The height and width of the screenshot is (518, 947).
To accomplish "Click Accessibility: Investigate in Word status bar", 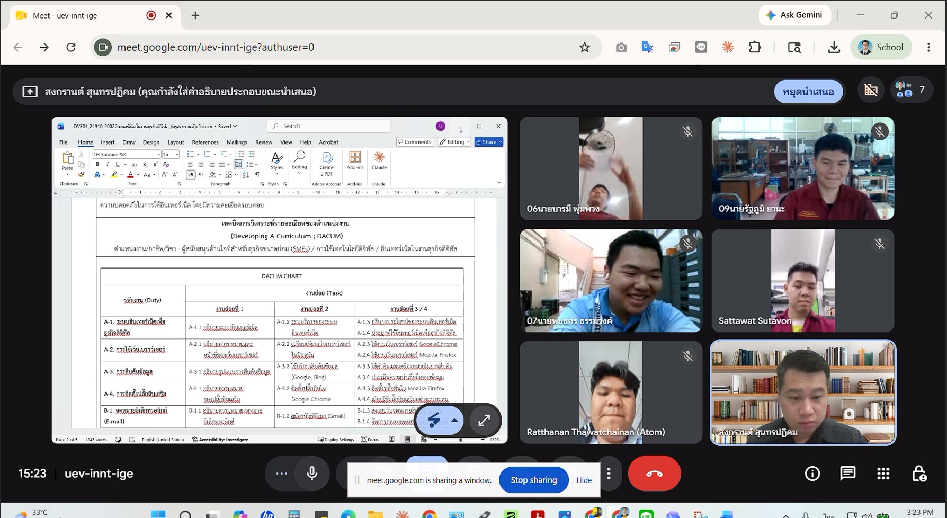I will 220,440.
